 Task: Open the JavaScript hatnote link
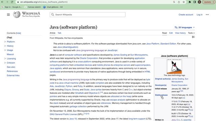click(x=112, y=50)
